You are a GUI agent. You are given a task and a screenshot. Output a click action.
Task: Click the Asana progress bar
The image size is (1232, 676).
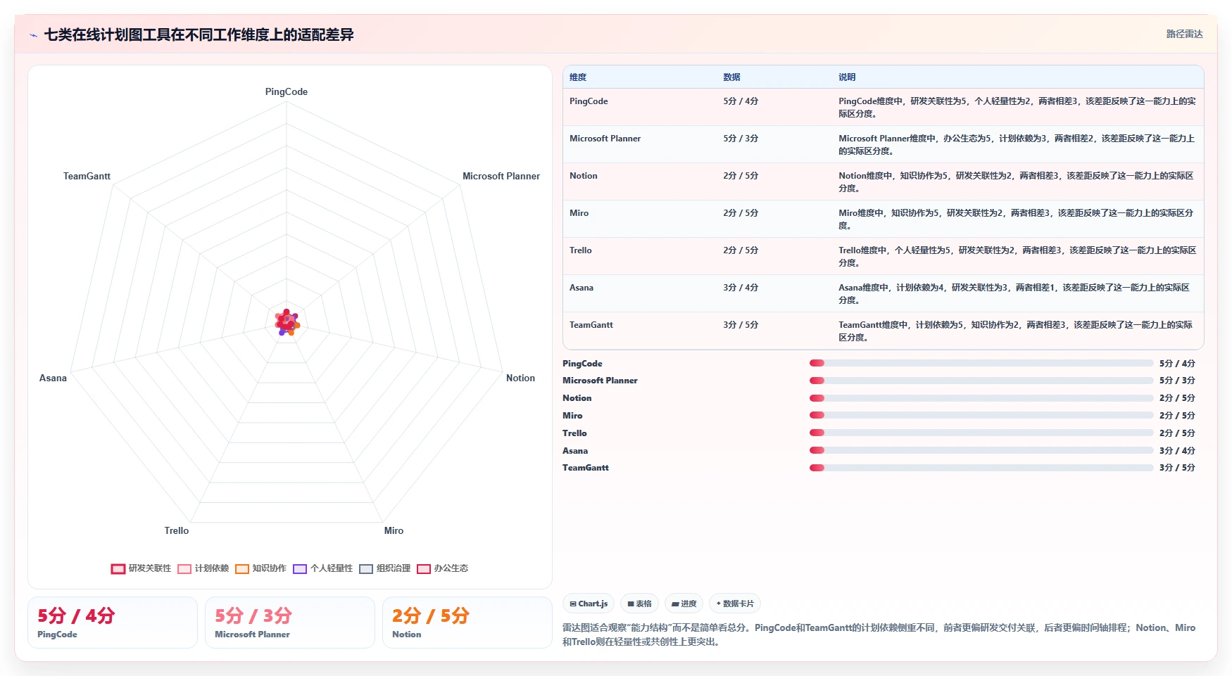coord(981,450)
